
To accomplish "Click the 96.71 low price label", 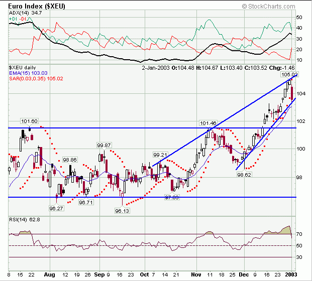I will coord(86,202).
